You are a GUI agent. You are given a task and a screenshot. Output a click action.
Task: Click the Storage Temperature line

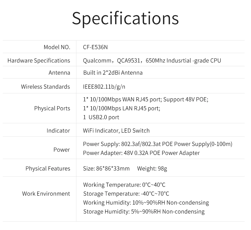[126, 194]
